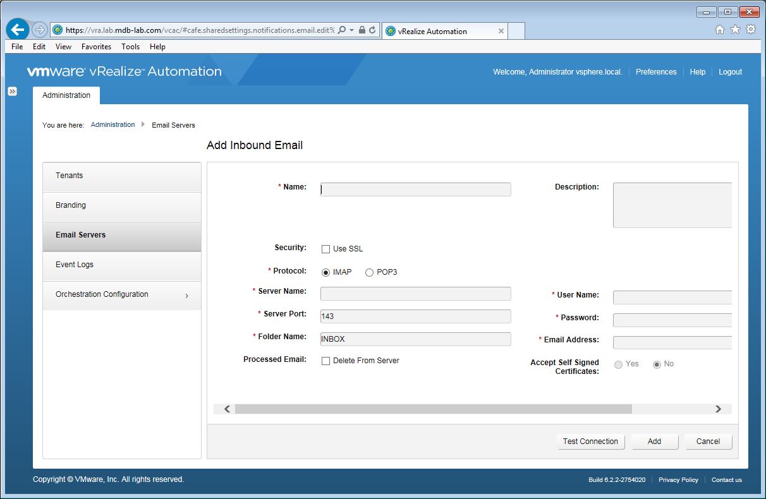Click the Administration breadcrumb link
Viewport: 766px width, 499px height.
[112, 125]
